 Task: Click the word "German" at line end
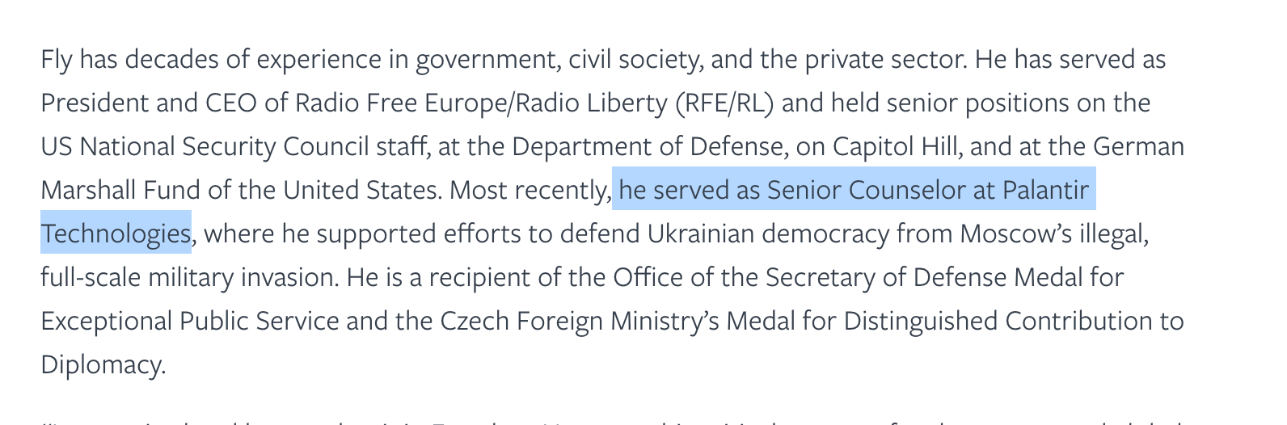tap(1138, 147)
